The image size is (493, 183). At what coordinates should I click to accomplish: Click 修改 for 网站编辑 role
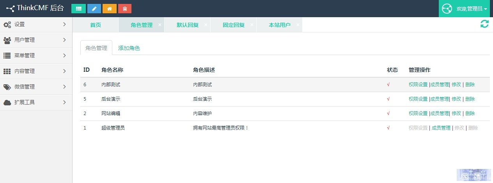click(x=456, y=113)
